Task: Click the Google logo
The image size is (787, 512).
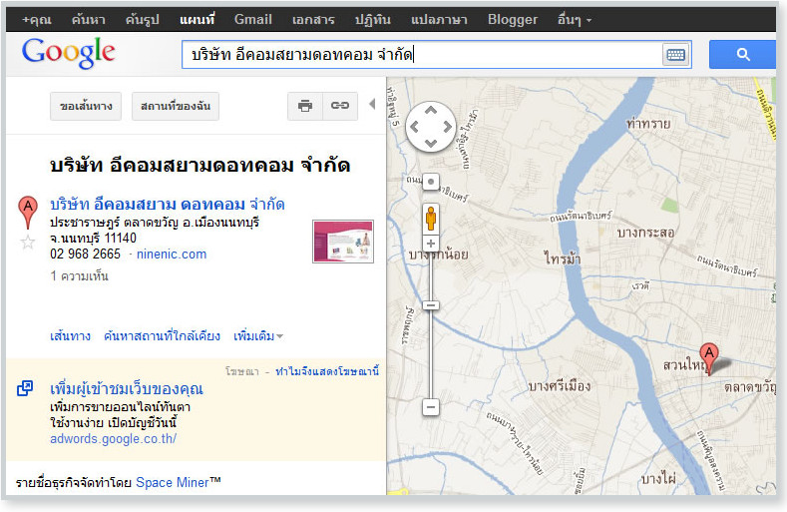Action: 68,53
